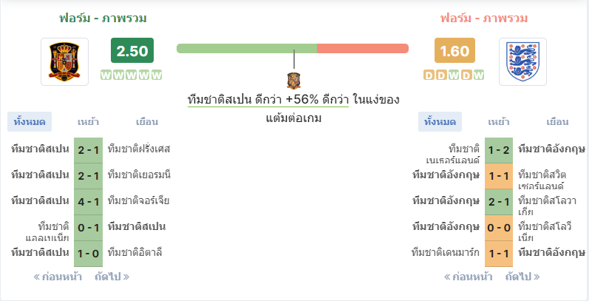Go to Spain's ถัดไป next page
This screenshot has height=301, width=589.
point(112,277)
